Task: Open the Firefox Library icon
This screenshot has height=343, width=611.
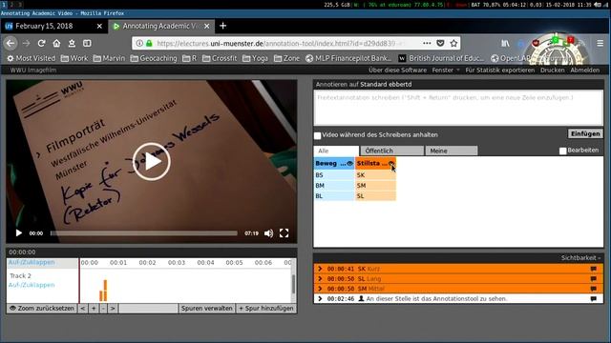Action: click(505, 43)
